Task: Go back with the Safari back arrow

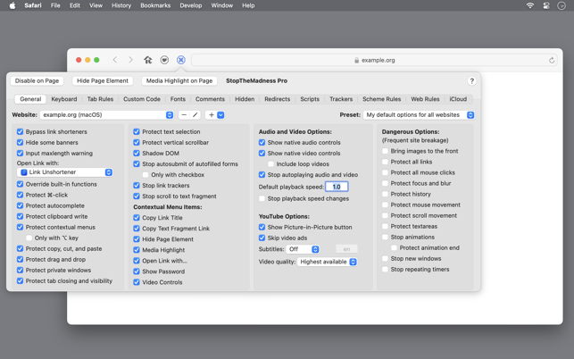Action: (x=115, y=60)
